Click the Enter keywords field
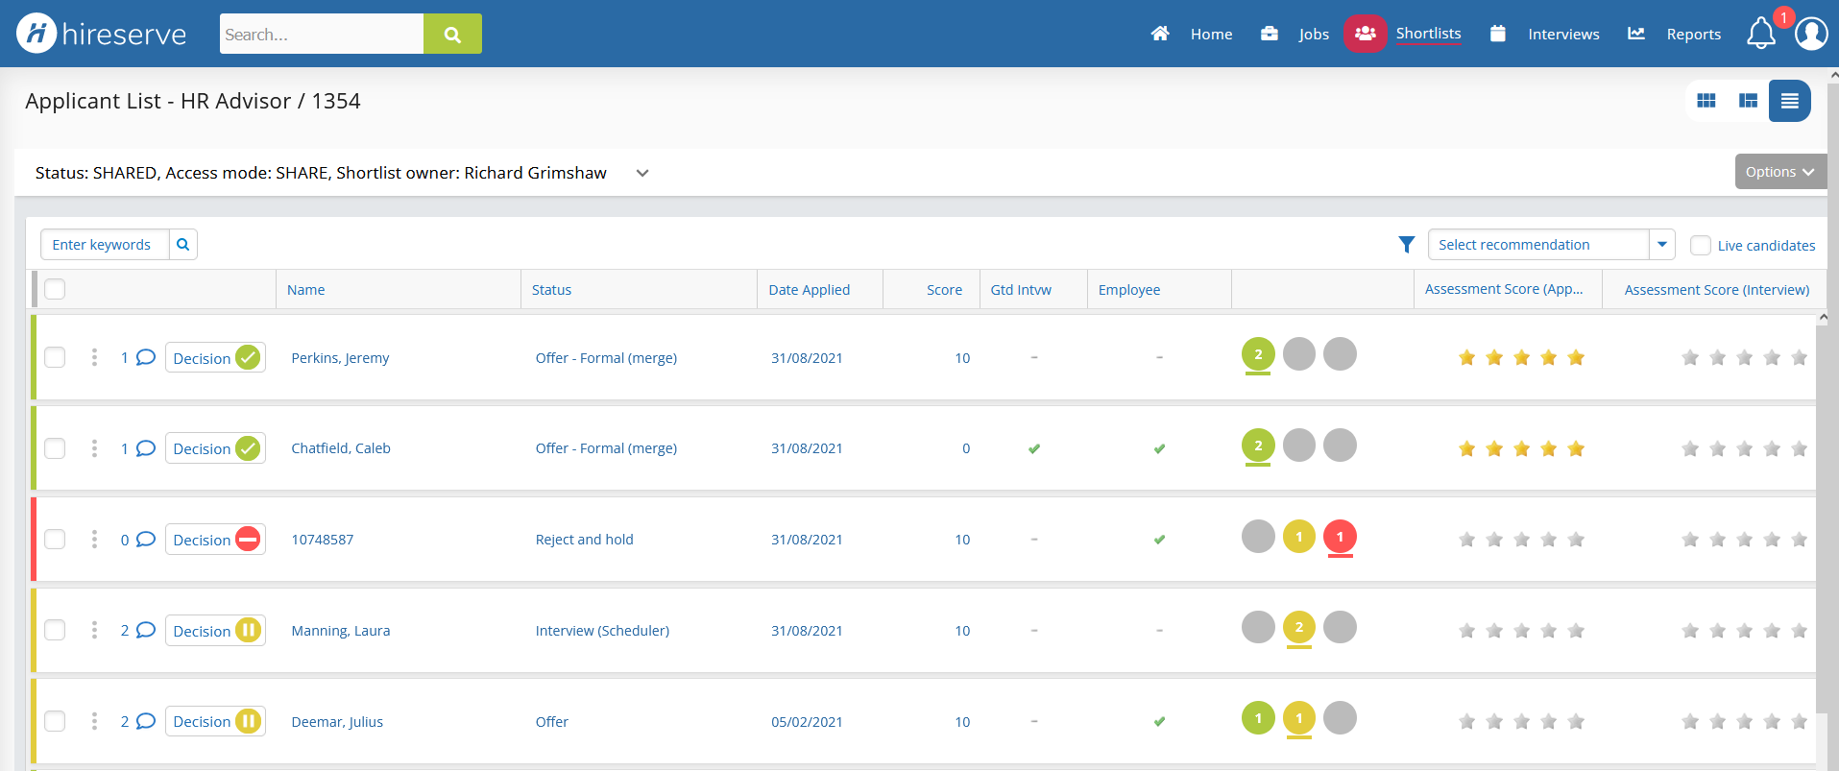Viewport: 1839px width, 771px height. tap(105, 245)
